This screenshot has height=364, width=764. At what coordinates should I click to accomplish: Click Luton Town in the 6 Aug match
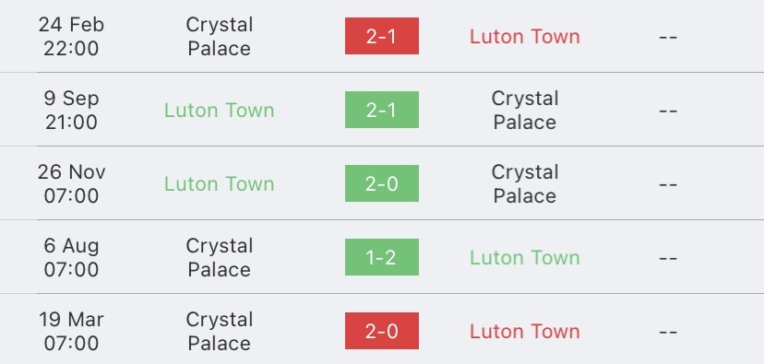525,257
